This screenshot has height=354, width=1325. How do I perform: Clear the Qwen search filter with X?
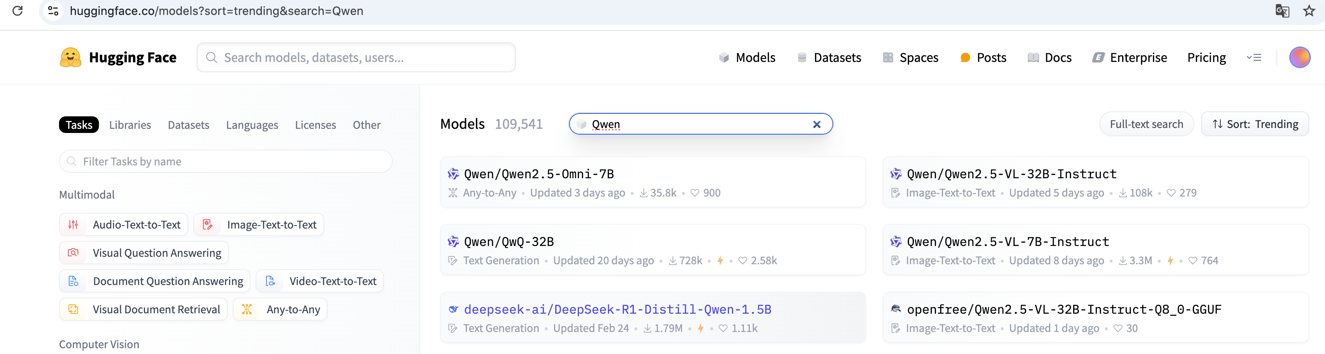(x=816, y=125)
